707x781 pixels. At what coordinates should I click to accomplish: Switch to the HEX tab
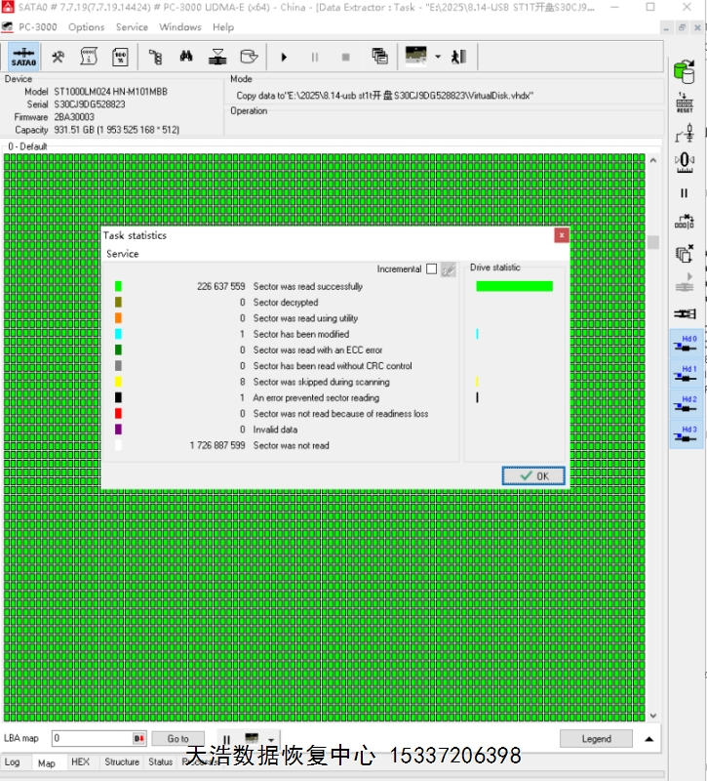point(80,762)
